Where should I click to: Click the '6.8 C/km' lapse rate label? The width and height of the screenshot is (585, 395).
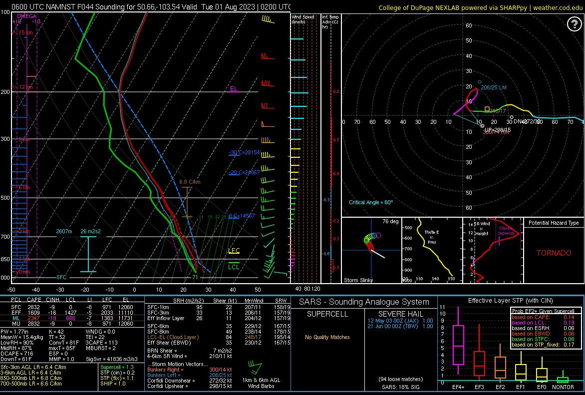[x=190, y=182]
